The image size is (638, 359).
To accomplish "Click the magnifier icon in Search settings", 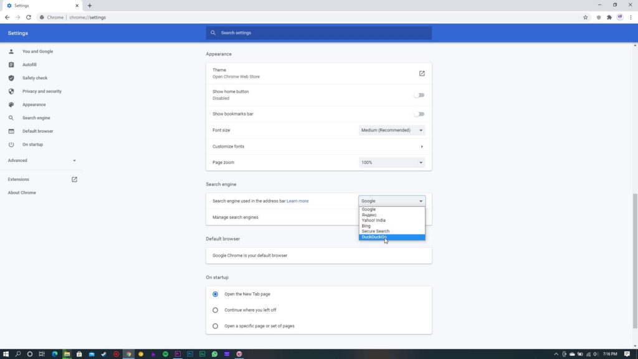I will (x=213, y=33).
